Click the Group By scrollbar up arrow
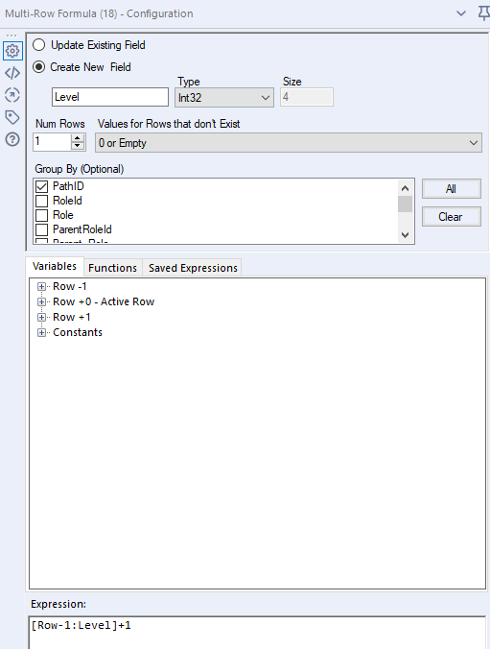This screenshot has height=649, width=490. [x=406, y=188]
